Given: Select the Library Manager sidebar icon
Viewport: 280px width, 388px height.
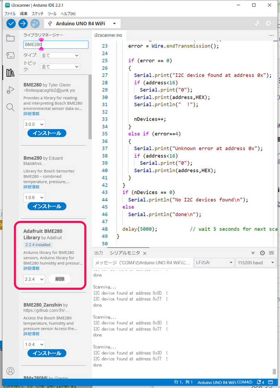Looking at the screenshot, I should click(10, 72).
